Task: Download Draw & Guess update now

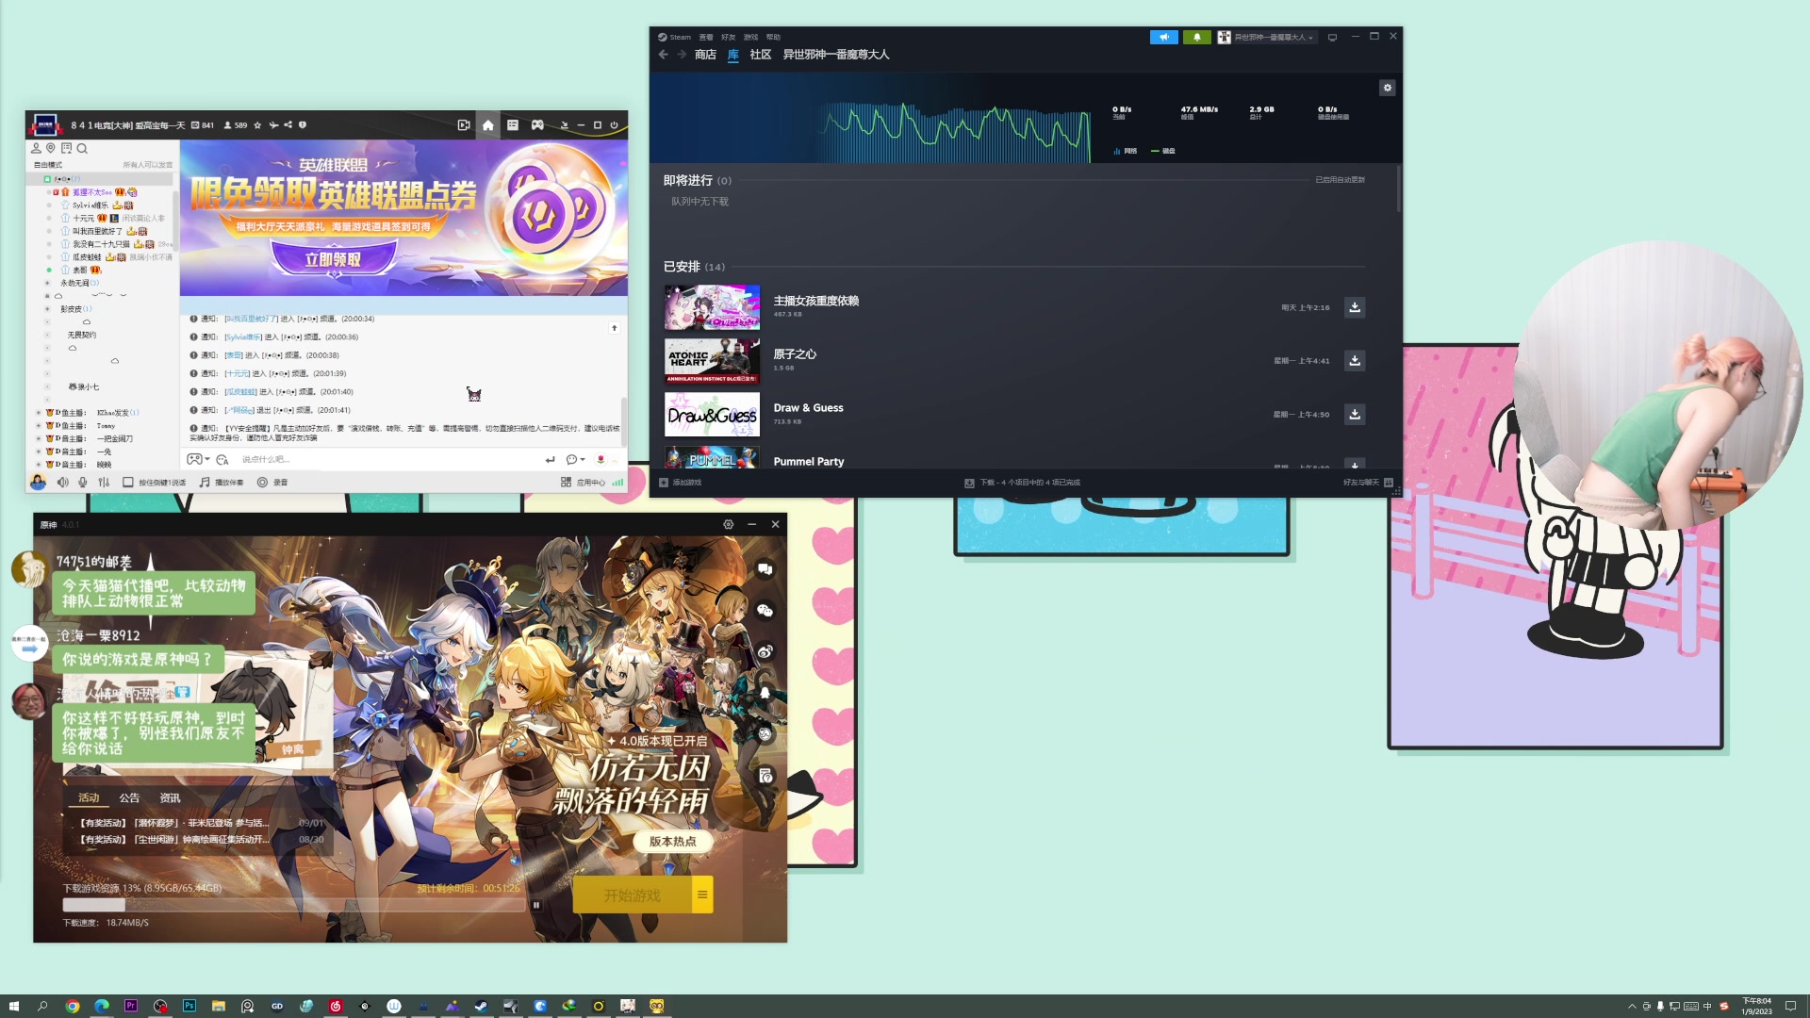Action: [x=1355, y=414]
